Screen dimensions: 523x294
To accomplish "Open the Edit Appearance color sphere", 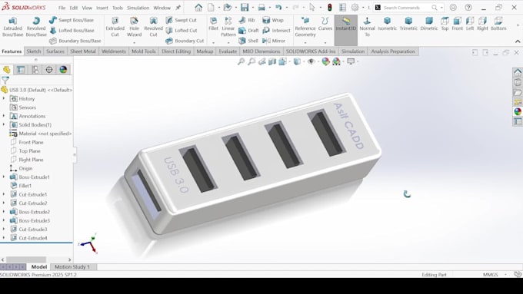I will click(325, 61).
